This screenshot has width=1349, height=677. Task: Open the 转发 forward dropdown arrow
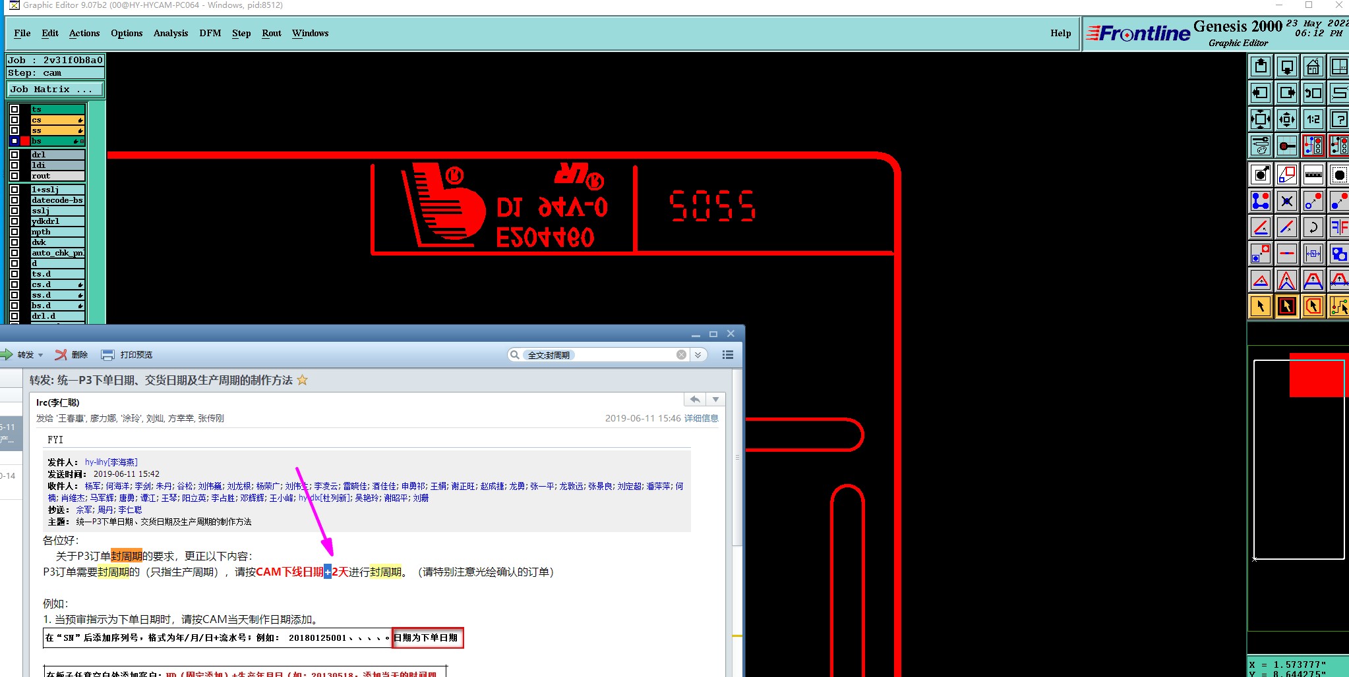point(40,355)
